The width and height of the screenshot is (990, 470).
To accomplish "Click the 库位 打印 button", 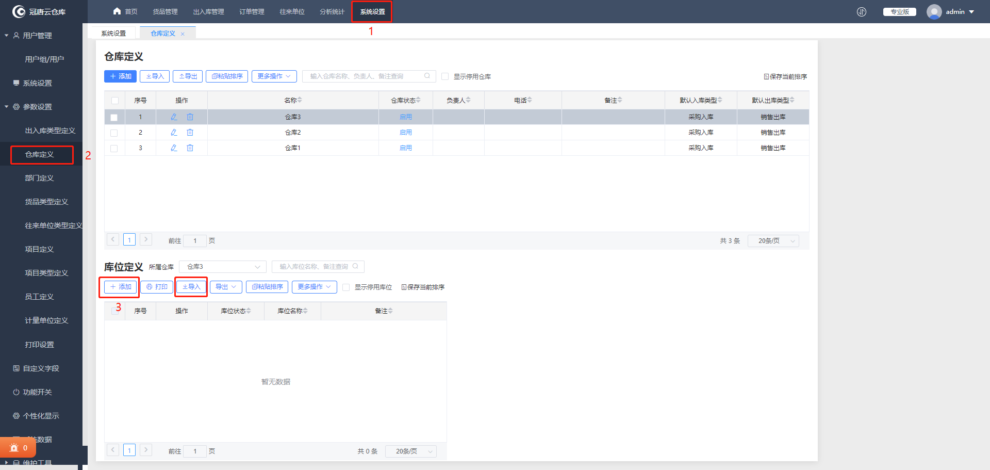I will 157,287.
